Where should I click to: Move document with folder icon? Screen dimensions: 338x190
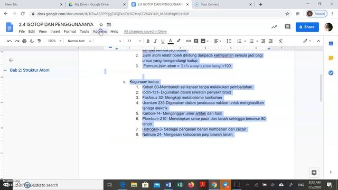point(109,25)
